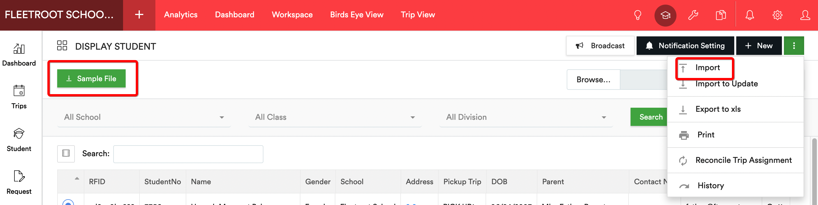Click the green three-dot more options button

pos(793,46)
